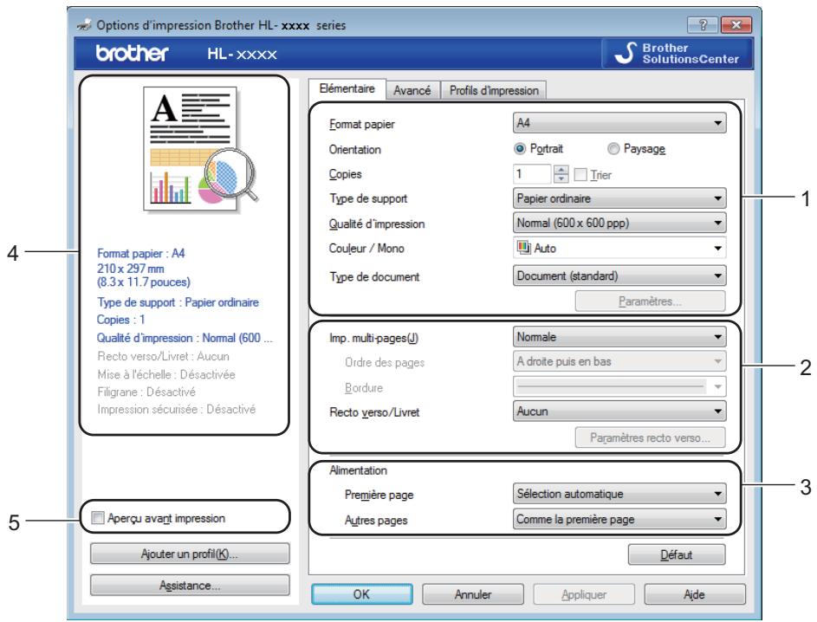The image size is (817, 622).
Task: Click the brother logo in the banner
Action: (132, 53)
